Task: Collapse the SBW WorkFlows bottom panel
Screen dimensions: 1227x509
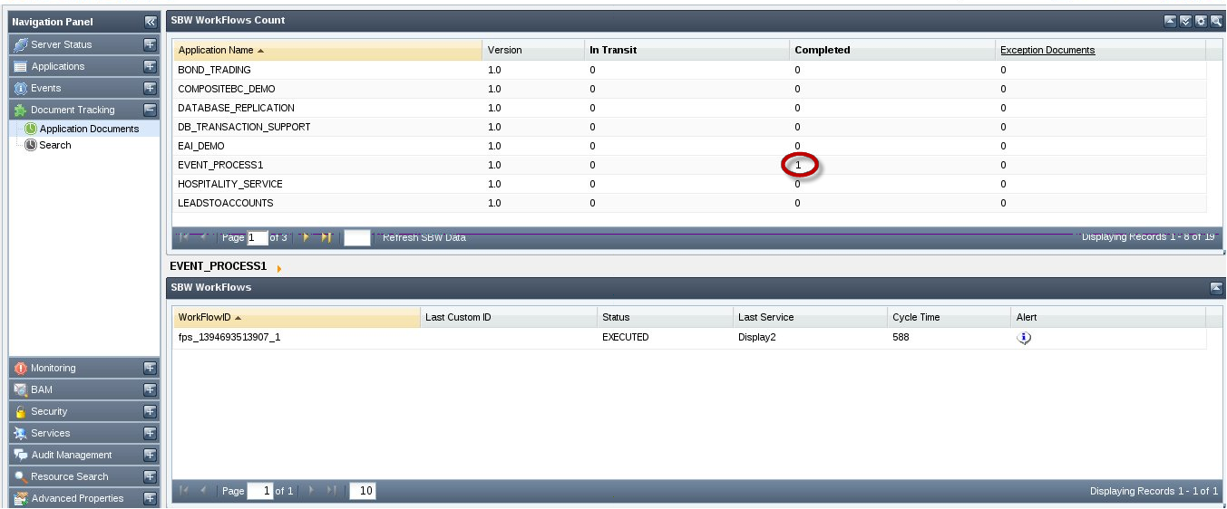Action: (x=1215, y=287)
